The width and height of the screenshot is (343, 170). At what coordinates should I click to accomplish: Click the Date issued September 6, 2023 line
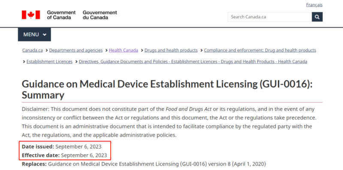pyautogui.click(x=62, y=147)
